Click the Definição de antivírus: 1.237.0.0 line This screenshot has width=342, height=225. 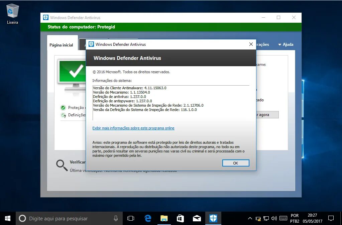(120, 97)
